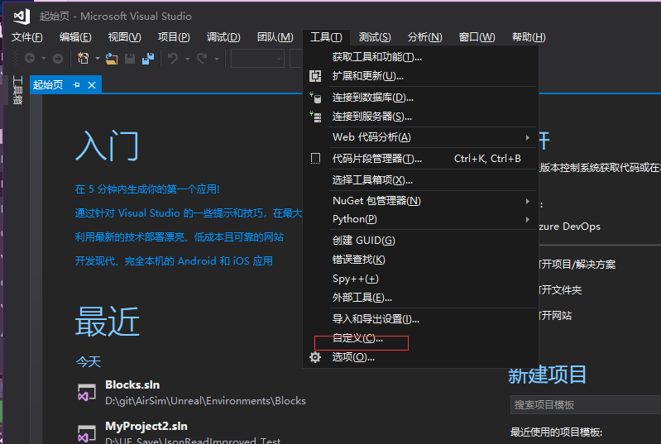
Task: Click the undo arrow icon
Action: pyautogui.click(x=172, y=58)
